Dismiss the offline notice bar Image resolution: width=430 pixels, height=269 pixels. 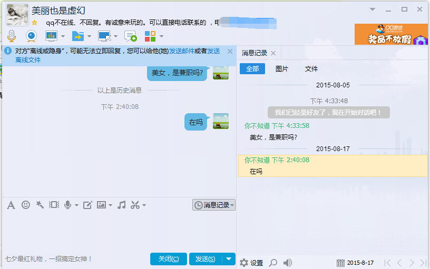click(x=230, y=51)
